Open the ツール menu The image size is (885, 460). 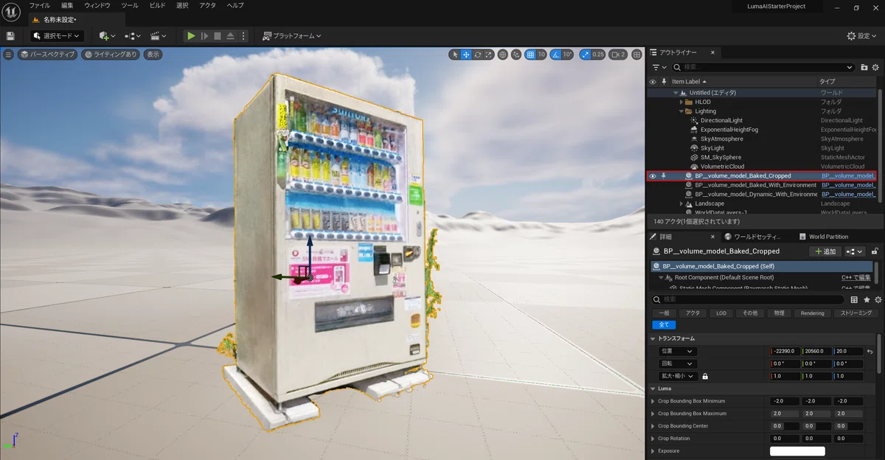click(x=129, y=6)
